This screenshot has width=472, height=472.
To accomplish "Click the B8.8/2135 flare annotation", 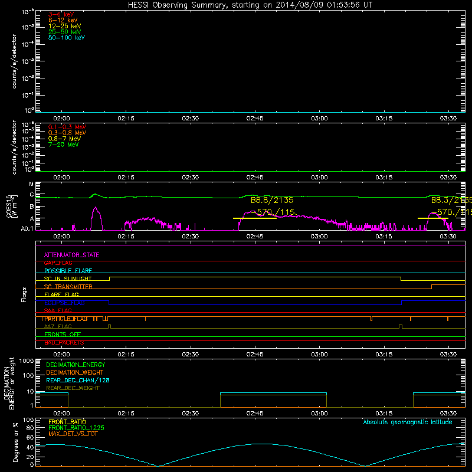I will click(x=272, y=200).
